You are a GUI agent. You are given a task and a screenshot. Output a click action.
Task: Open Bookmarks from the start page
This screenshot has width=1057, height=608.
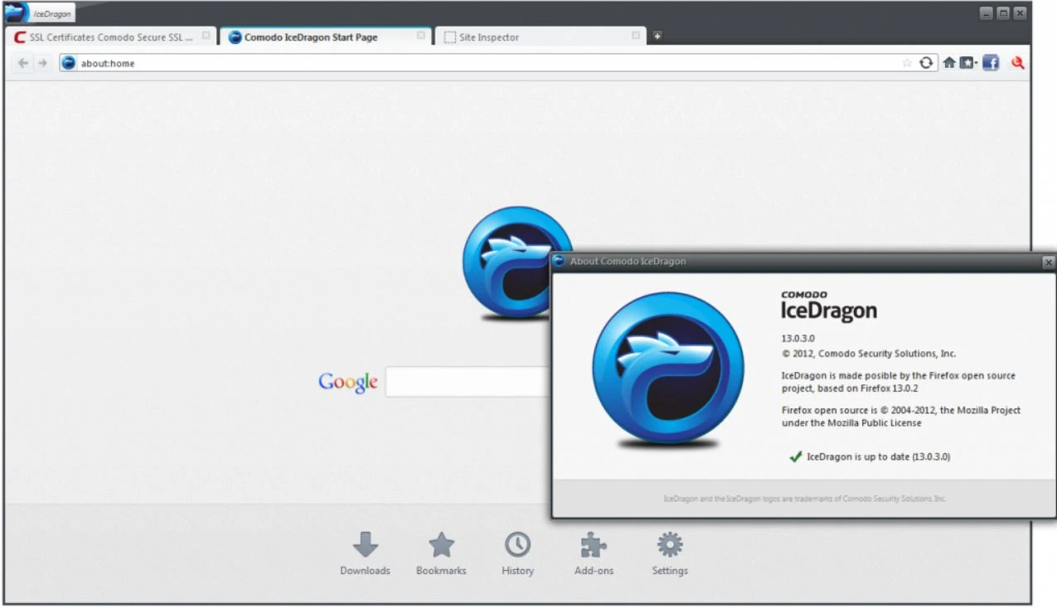coord(441,553)
